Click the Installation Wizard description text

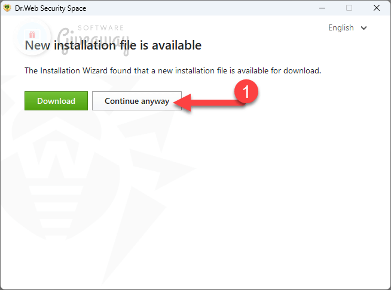point(173,70)
